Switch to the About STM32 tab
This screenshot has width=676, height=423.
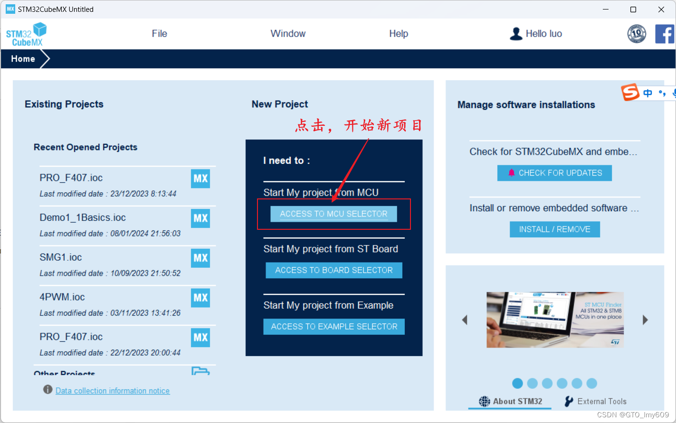pos(510,401)
